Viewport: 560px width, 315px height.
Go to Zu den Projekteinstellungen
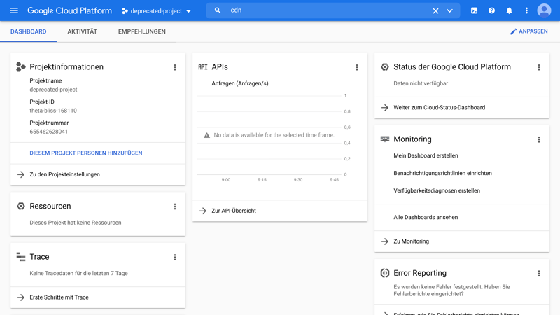[x=64, y=174]
